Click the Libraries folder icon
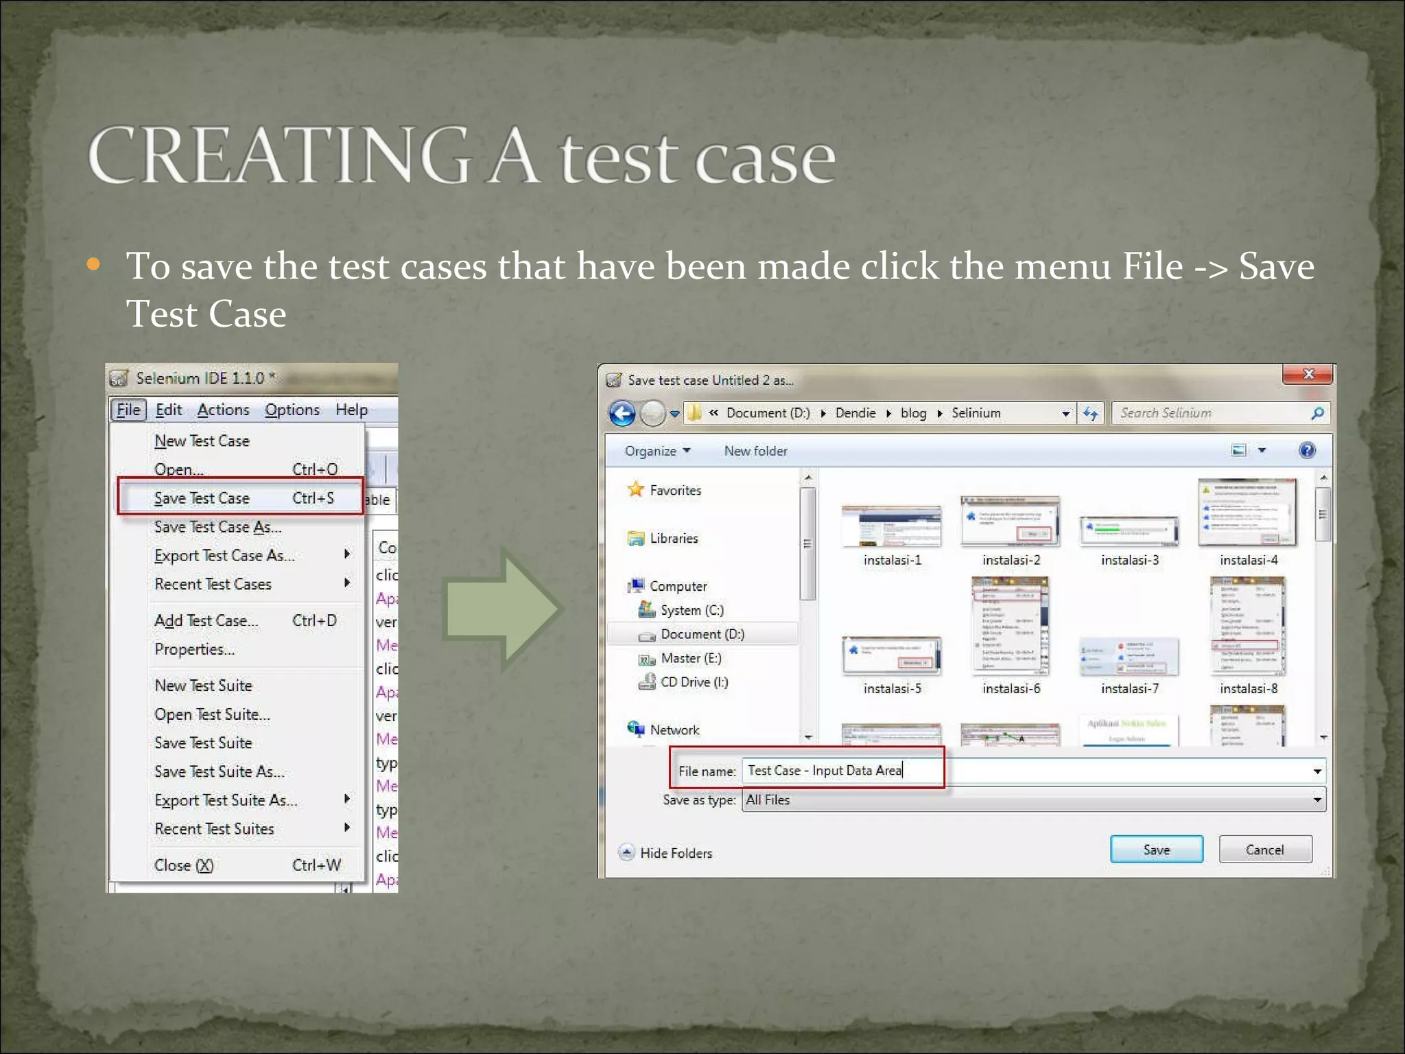The height and width of the screenshot is (1054, 1405). tap(636, 538)
